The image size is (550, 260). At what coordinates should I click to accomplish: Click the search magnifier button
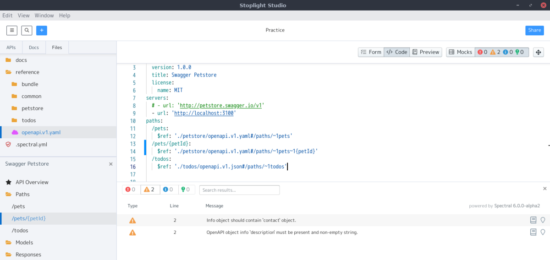27,30
